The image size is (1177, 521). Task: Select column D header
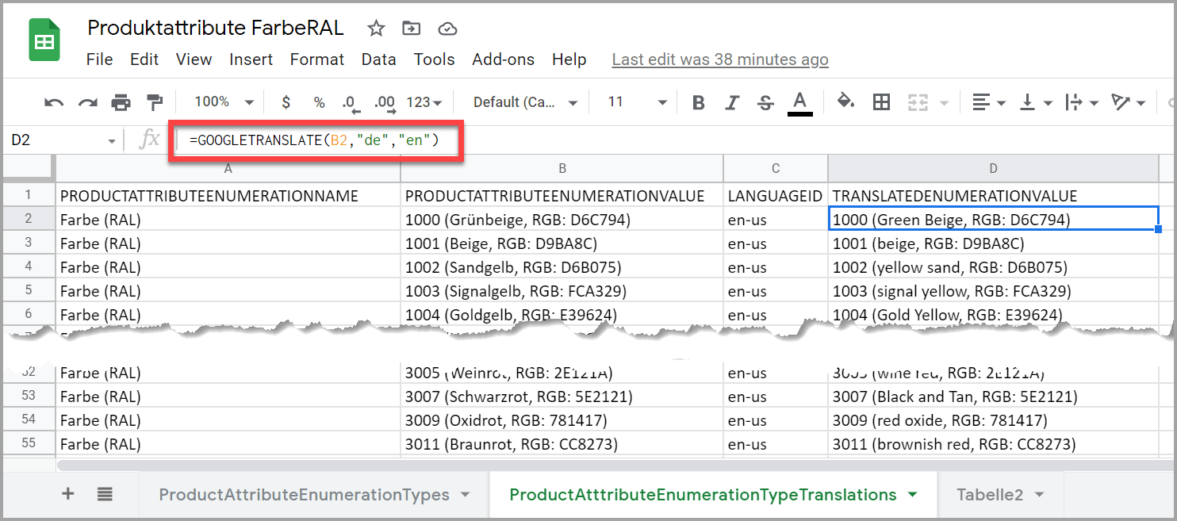click(993, 168)
